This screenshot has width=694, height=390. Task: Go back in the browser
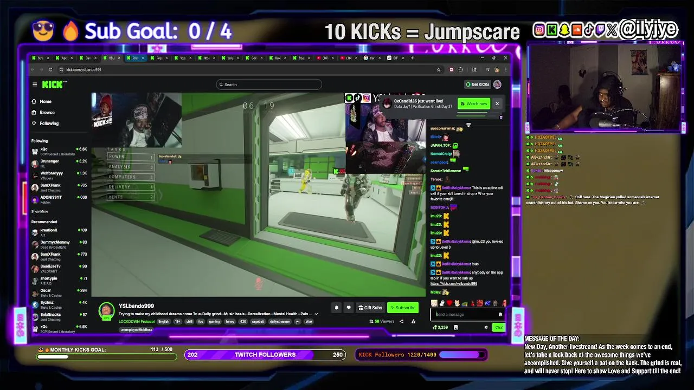click(33, 69)
